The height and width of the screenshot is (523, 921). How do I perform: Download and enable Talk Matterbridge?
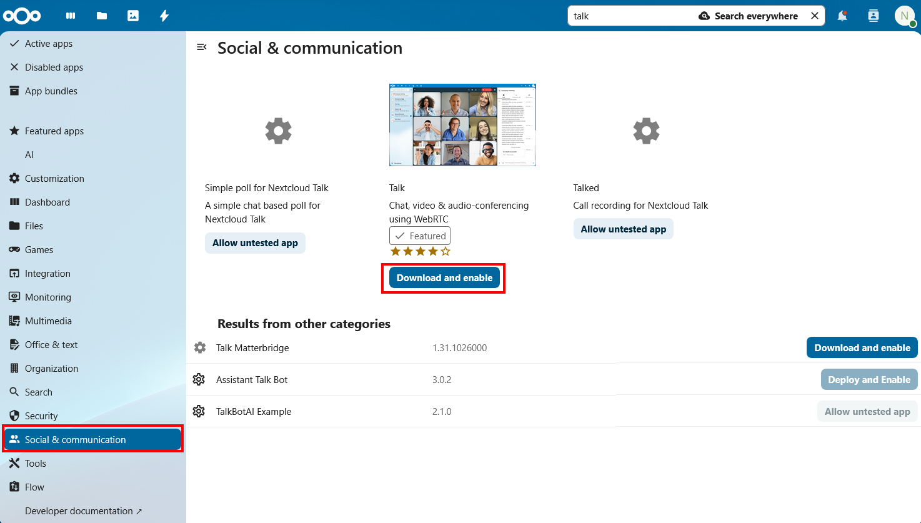pyautogui.click(x=862, y=348)
